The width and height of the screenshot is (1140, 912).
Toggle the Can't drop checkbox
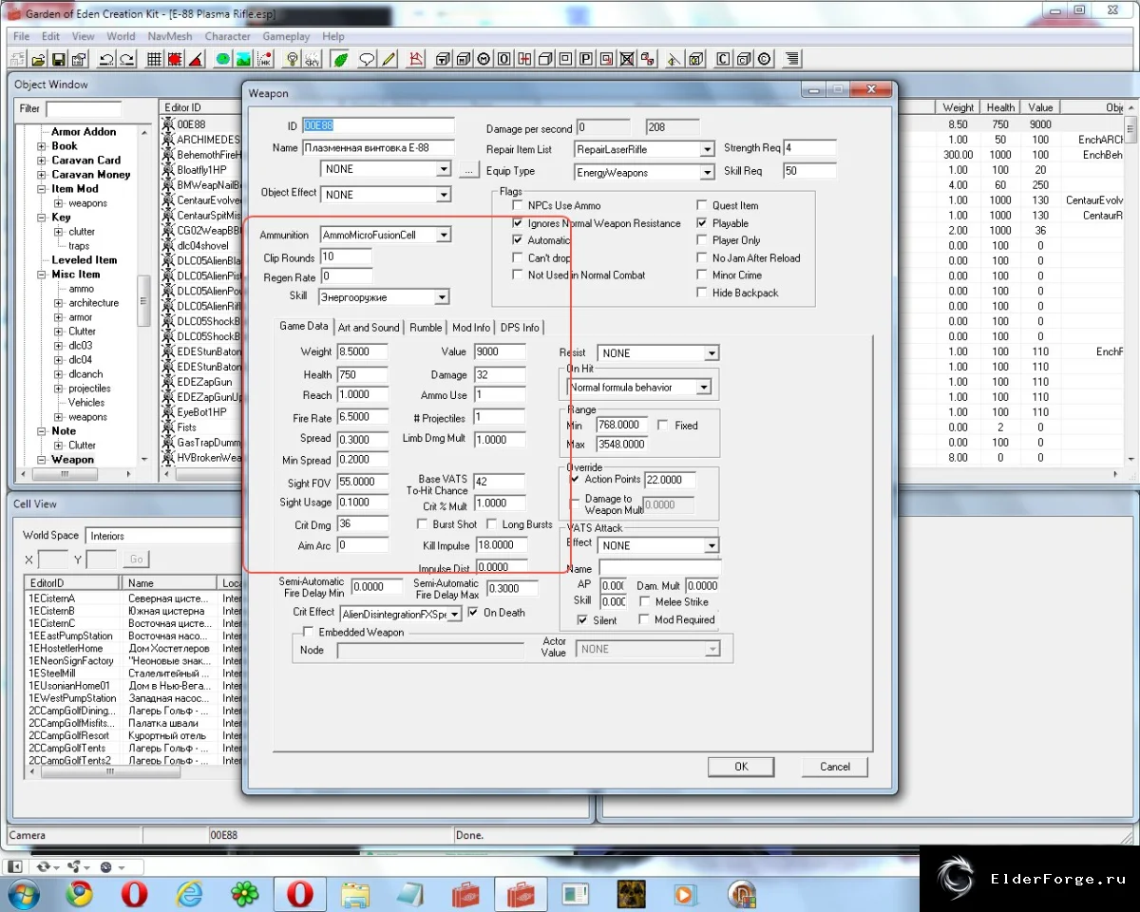[518, 257]
